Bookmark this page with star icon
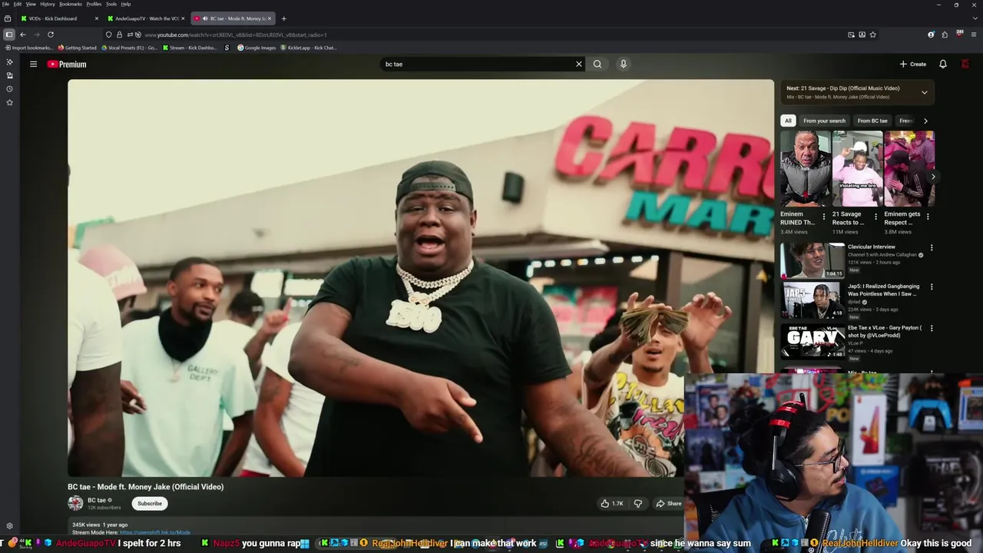 pyautogui.click(x=873, y=35)
